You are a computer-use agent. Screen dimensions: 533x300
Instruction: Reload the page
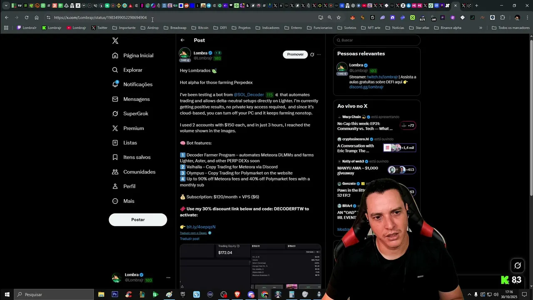(27, 17)
